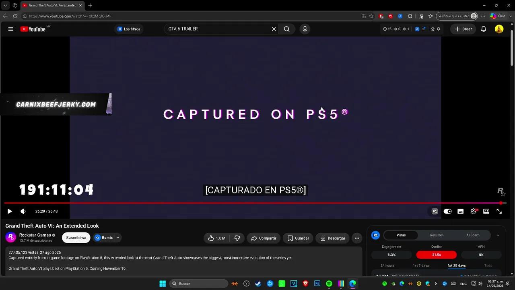Download the video with Descargar

pyautogui.click(x=332, y=238)
